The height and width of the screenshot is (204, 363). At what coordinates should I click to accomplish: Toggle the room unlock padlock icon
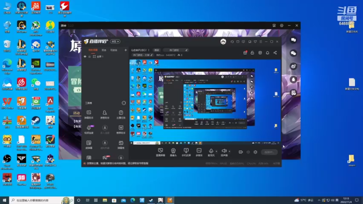coord(252,53)
